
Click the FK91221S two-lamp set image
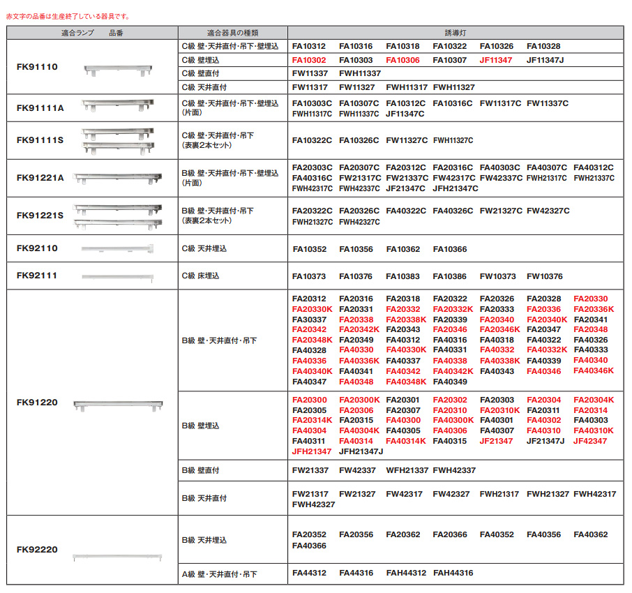pos(117,214)
